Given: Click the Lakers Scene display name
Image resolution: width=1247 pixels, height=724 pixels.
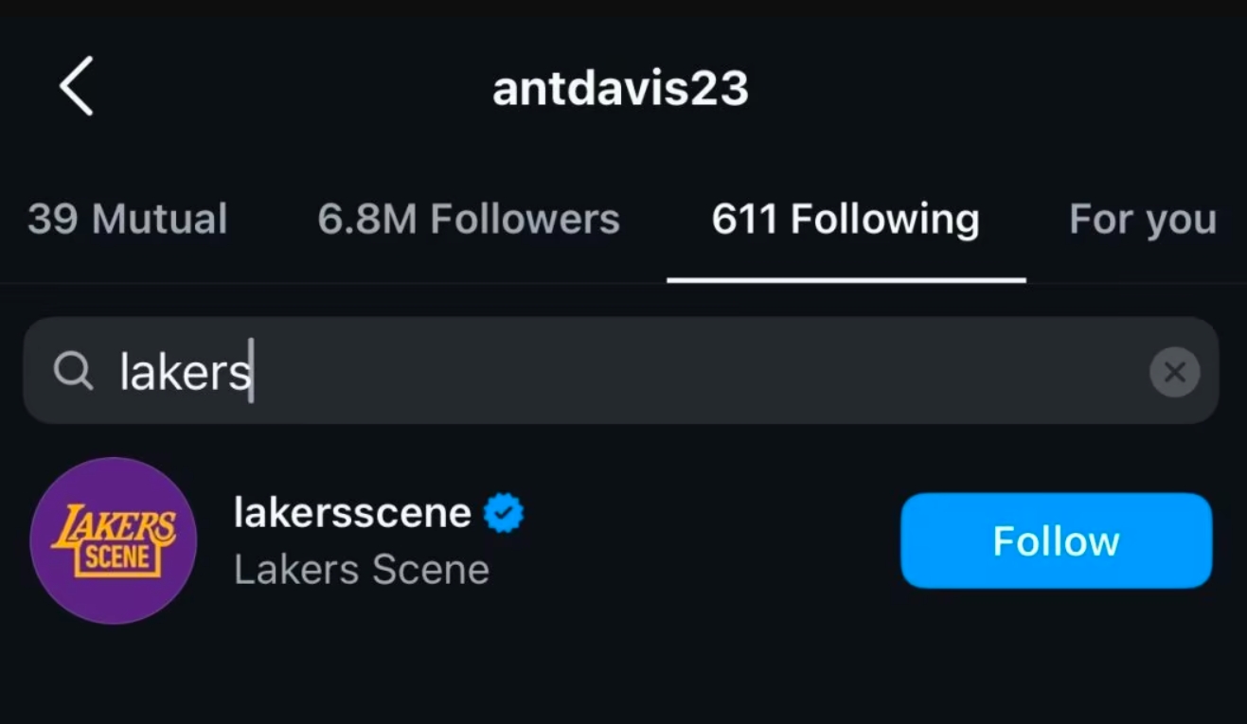Looking at the screenshot, I should click(x=362, y=570).
